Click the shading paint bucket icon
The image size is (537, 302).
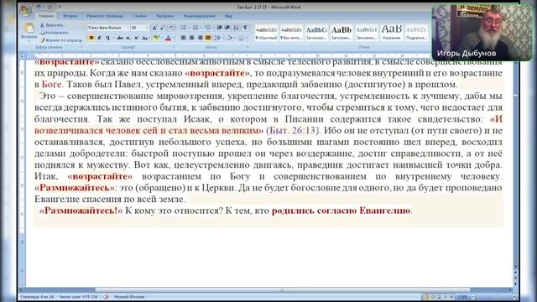coord(229,38)
